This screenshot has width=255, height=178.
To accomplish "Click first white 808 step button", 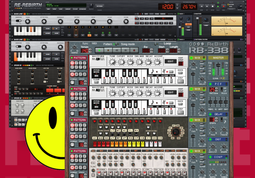I will (147, 144).
